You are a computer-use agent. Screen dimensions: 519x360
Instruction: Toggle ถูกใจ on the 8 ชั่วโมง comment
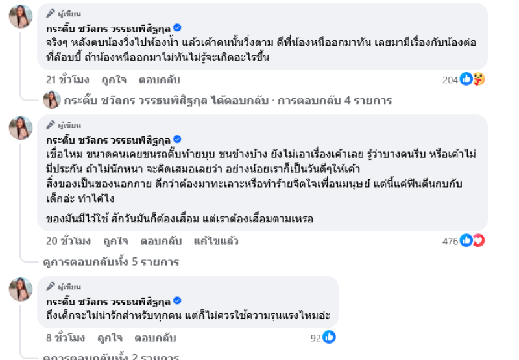point(110,338)
